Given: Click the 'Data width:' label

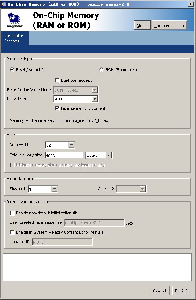Looking at the screenshot, I should coord(20,145).
